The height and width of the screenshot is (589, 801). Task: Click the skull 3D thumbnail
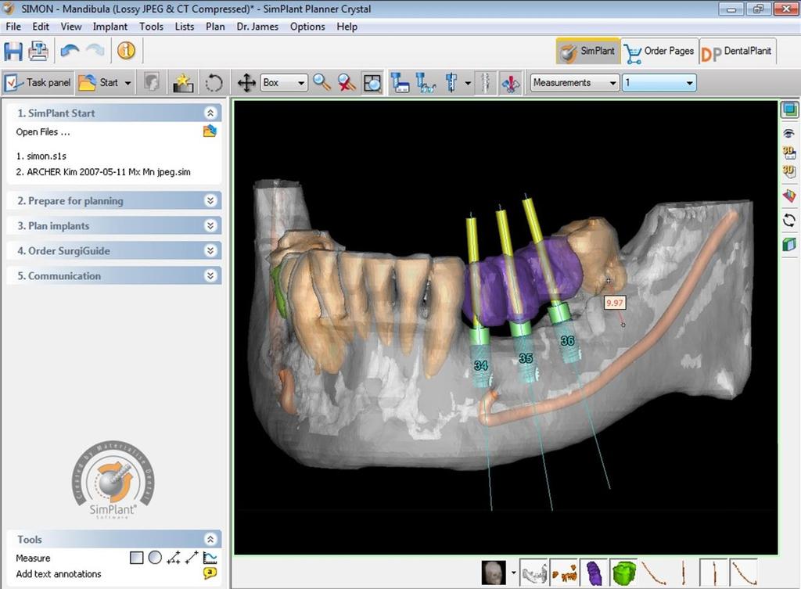[494, 573]
